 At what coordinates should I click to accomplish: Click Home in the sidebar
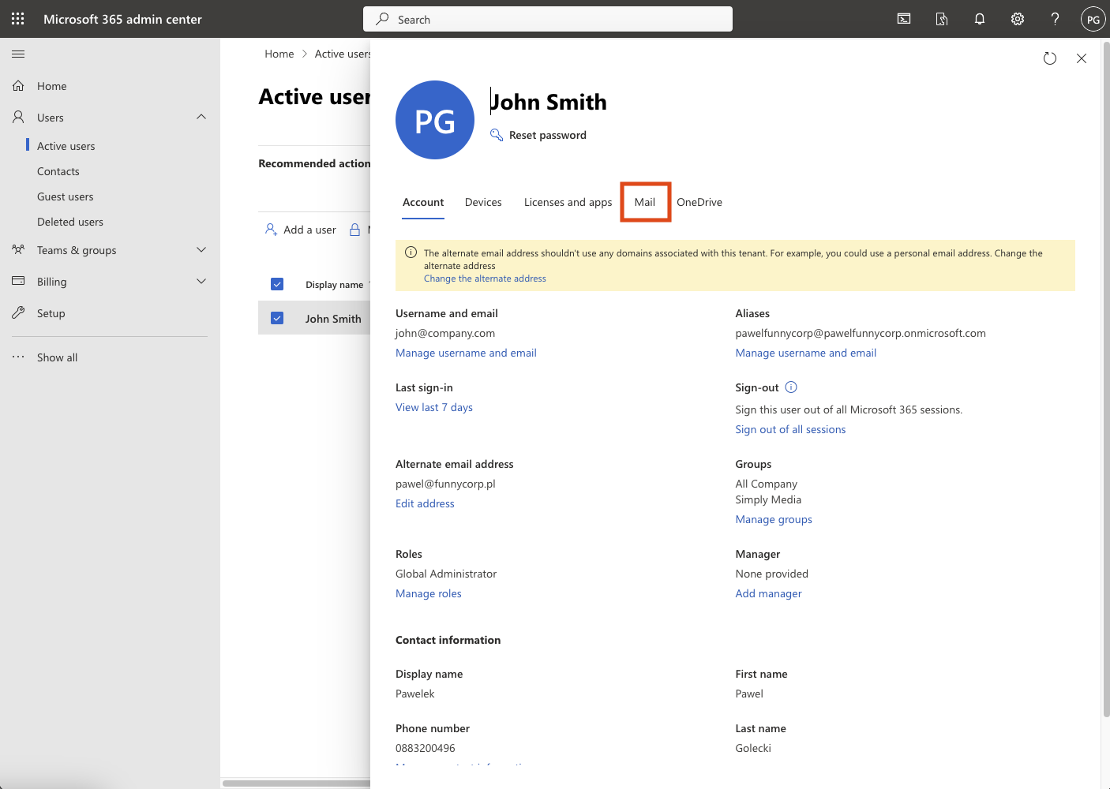51,86
